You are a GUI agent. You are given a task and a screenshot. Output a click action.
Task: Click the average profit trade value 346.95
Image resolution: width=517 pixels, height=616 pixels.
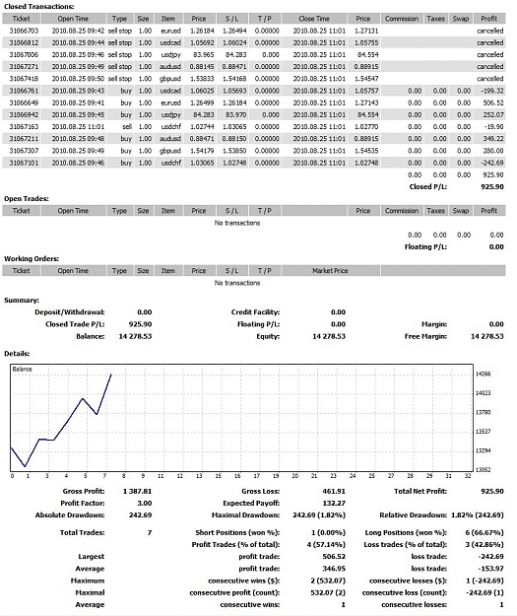coord(334,569)
